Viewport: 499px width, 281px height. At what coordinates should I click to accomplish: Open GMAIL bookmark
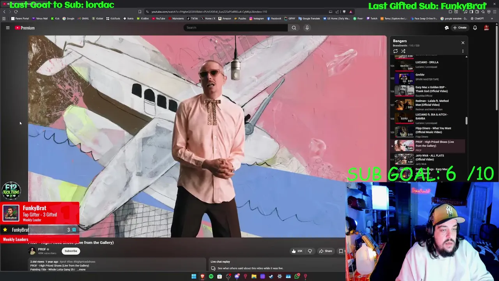(83, 18)
